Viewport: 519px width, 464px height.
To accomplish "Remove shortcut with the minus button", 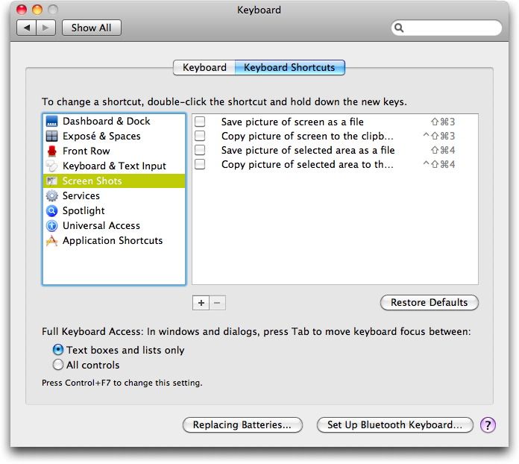I will click(217, 303).
